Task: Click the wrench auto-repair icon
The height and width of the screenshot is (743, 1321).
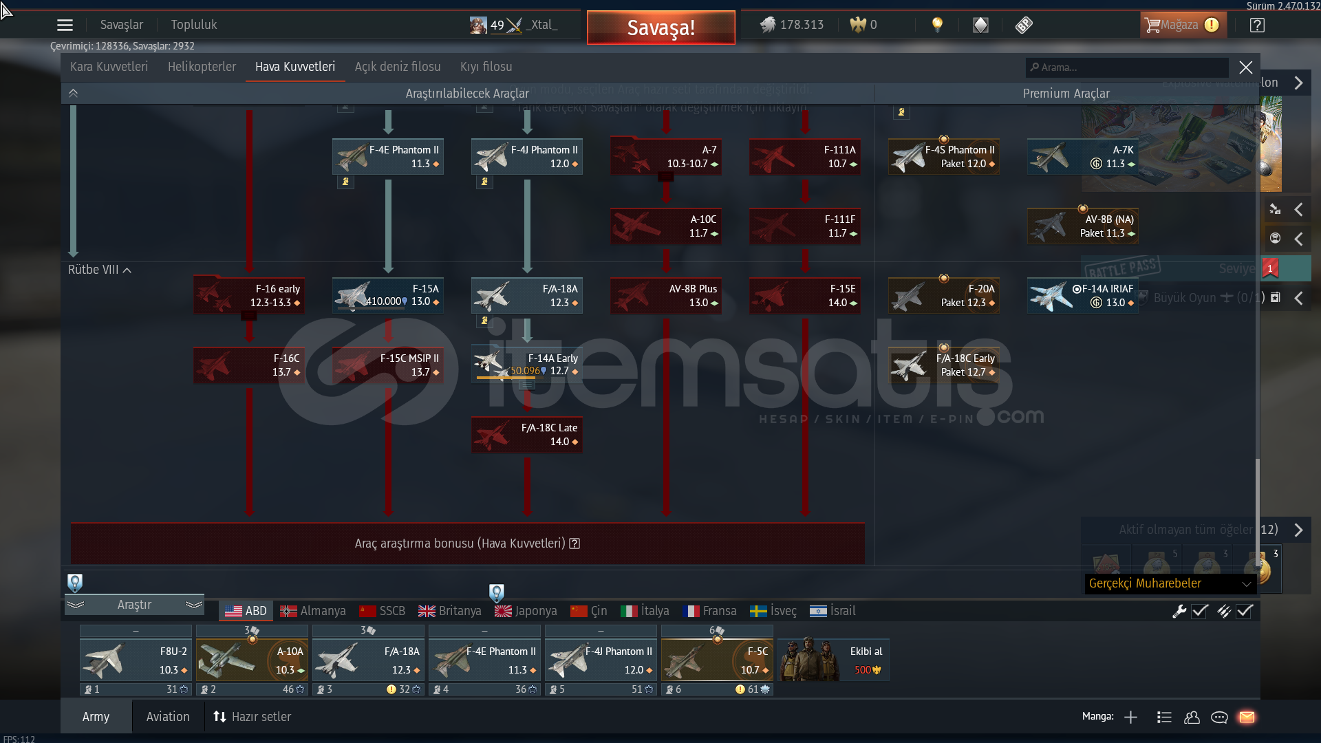Action: click(x=1179, y=611)
